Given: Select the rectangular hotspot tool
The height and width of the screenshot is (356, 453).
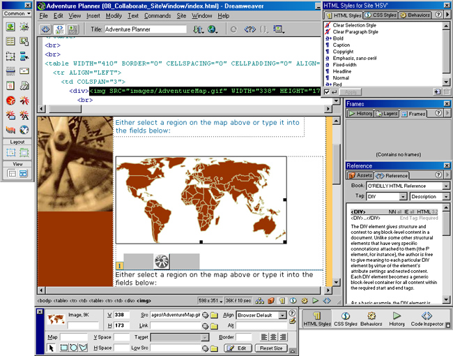Looking at the screenshot, I should [x=64, y=348].
